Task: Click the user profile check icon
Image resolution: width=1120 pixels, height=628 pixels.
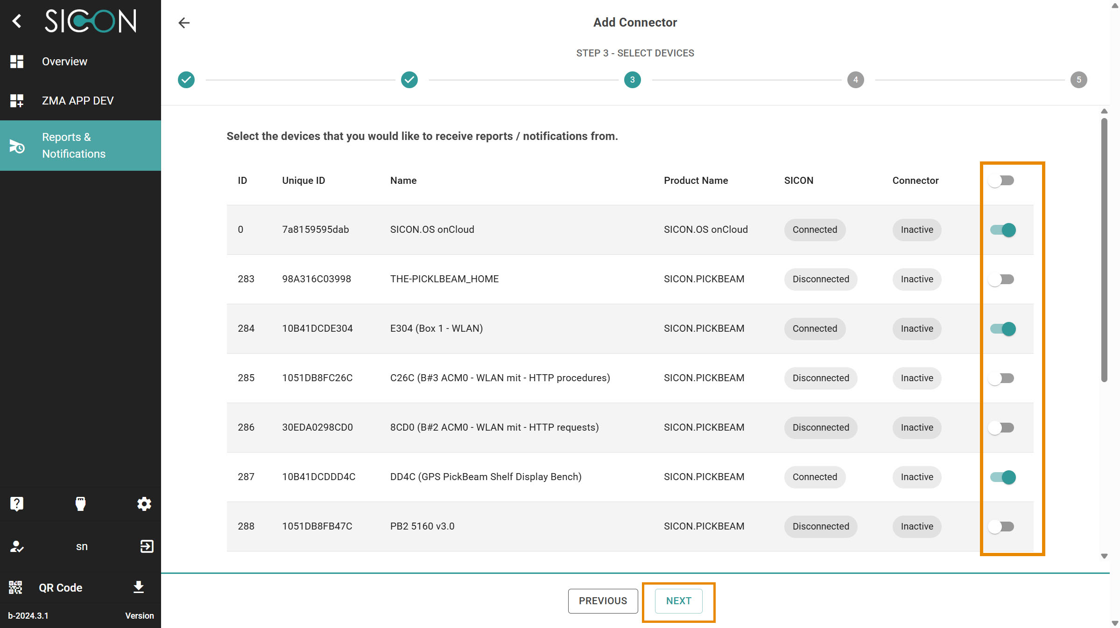Action: (x=17, y=546)
